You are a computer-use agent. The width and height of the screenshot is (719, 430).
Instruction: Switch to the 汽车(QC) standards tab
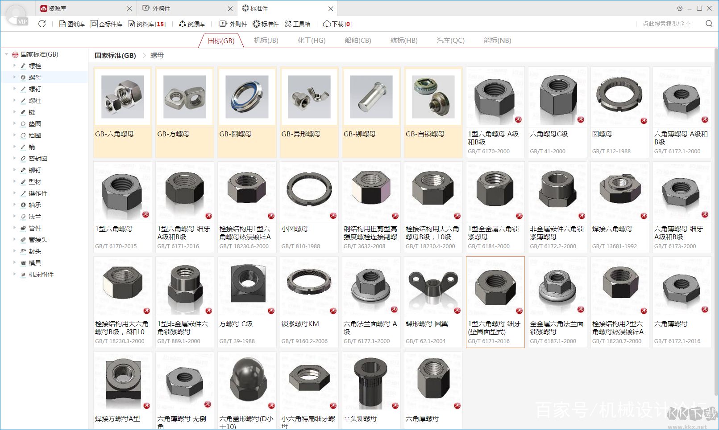450,41
